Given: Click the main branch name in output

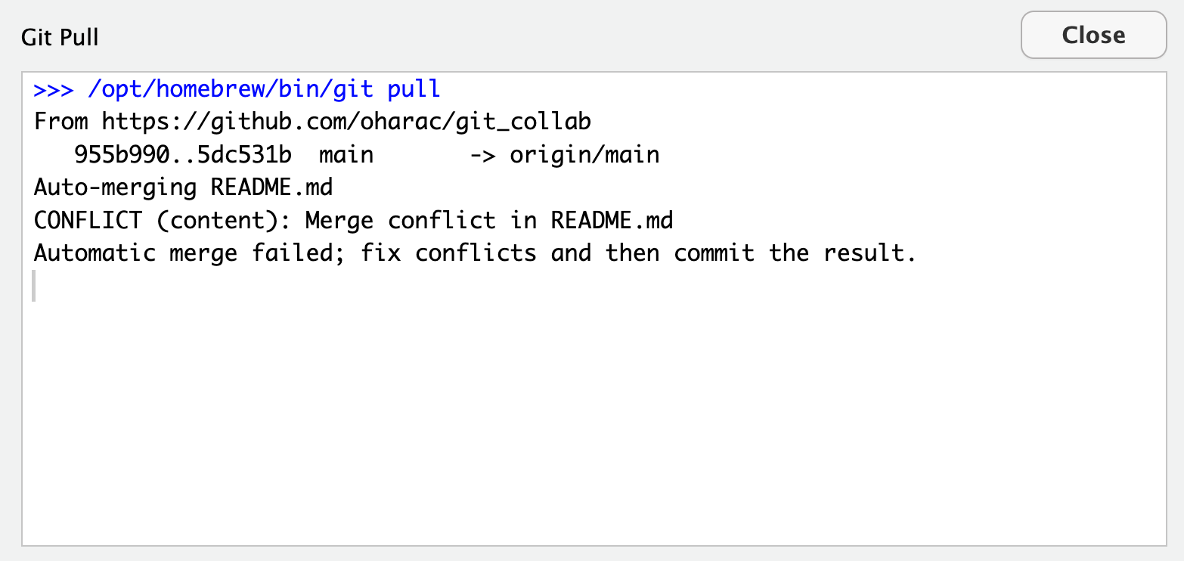Looking at the screenshot, I should click(346, 155).
